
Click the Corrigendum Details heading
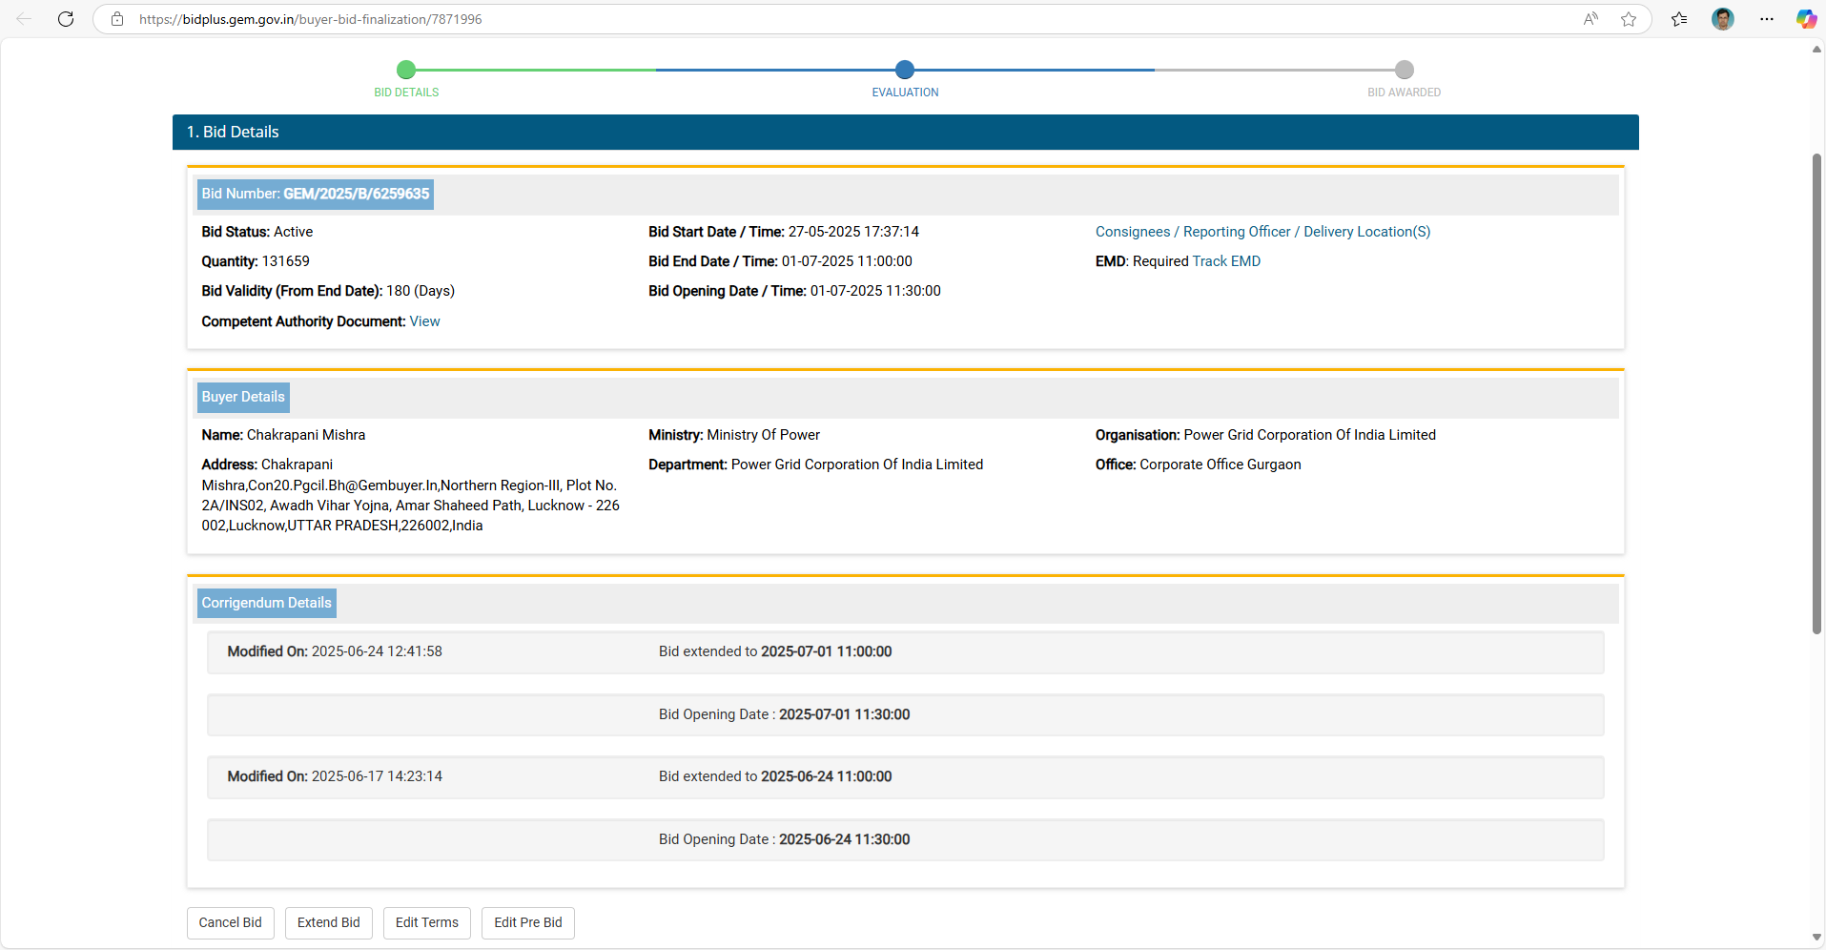[x=267, y=603]
